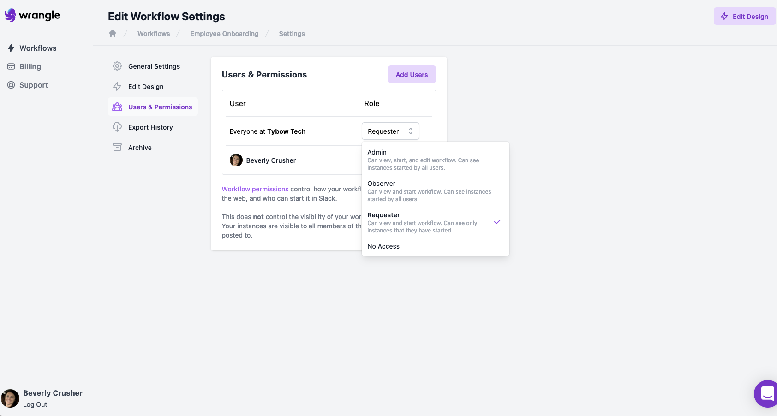
Task: Open the Export History globe icon
Action: pyautogui.click(x=118, y=127)
